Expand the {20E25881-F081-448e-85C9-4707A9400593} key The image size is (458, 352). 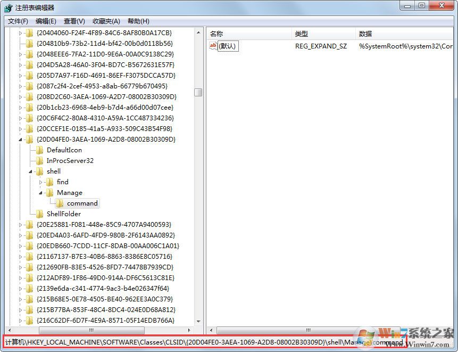point(20,224)
